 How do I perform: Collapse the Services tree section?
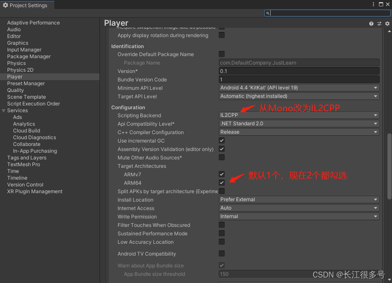(3, 111)
